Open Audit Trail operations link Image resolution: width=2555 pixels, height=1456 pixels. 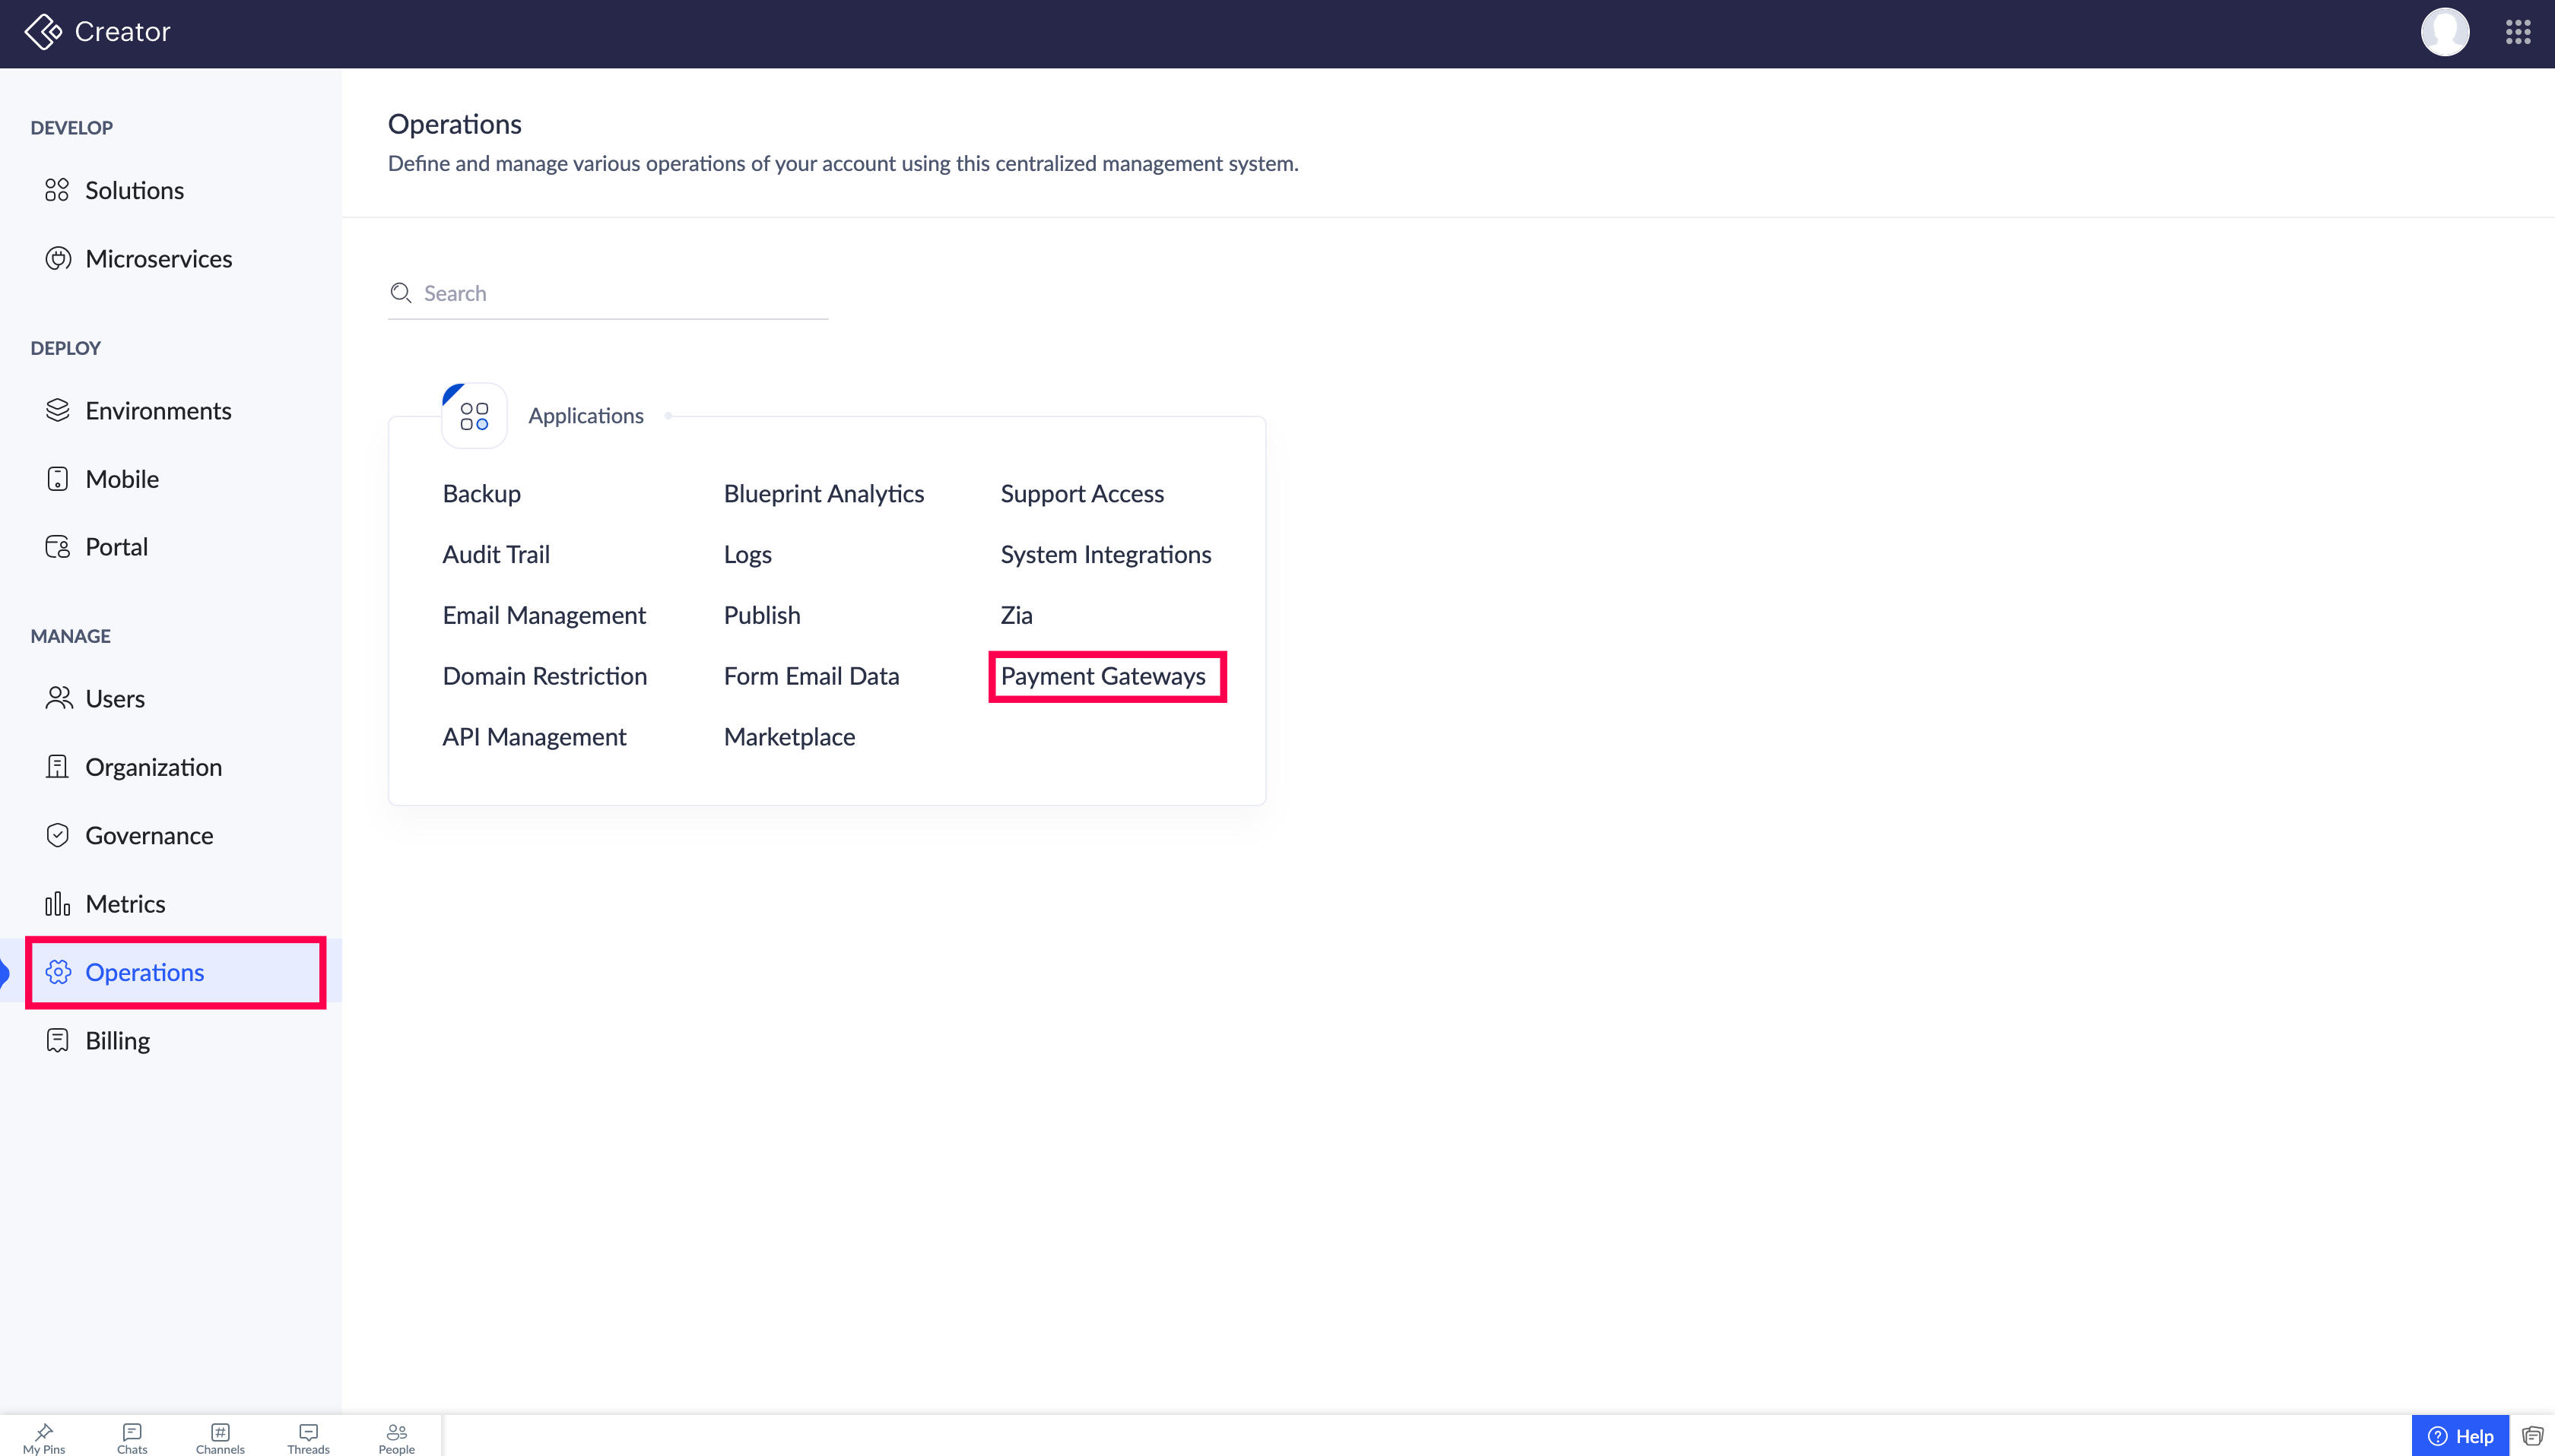(495, 555)
